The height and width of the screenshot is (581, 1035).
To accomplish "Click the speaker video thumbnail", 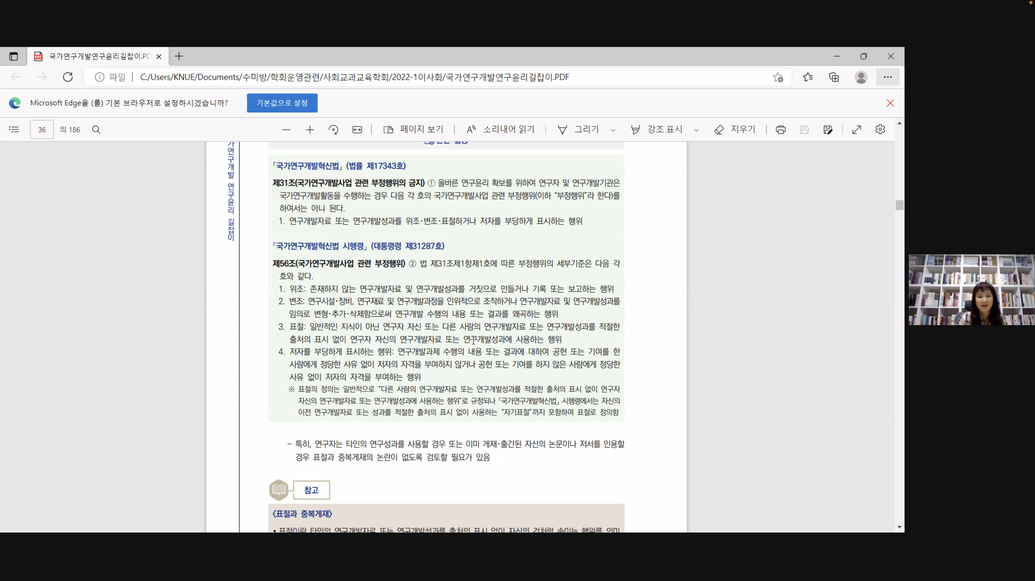I will click(x=972, y=289).
